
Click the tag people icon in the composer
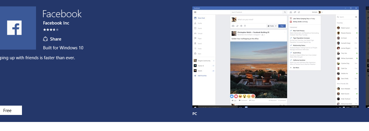tap(237, 26)
